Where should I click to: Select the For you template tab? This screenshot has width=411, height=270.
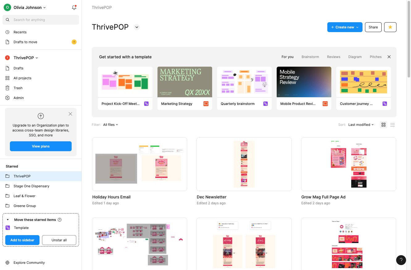(x=287, y=57)
